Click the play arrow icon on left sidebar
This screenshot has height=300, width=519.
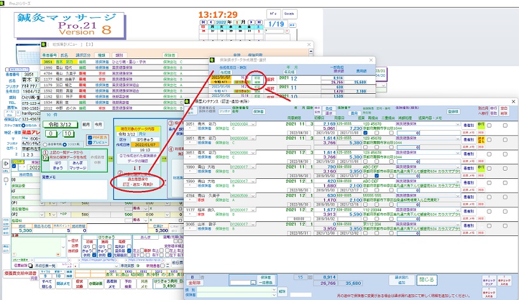6,164
